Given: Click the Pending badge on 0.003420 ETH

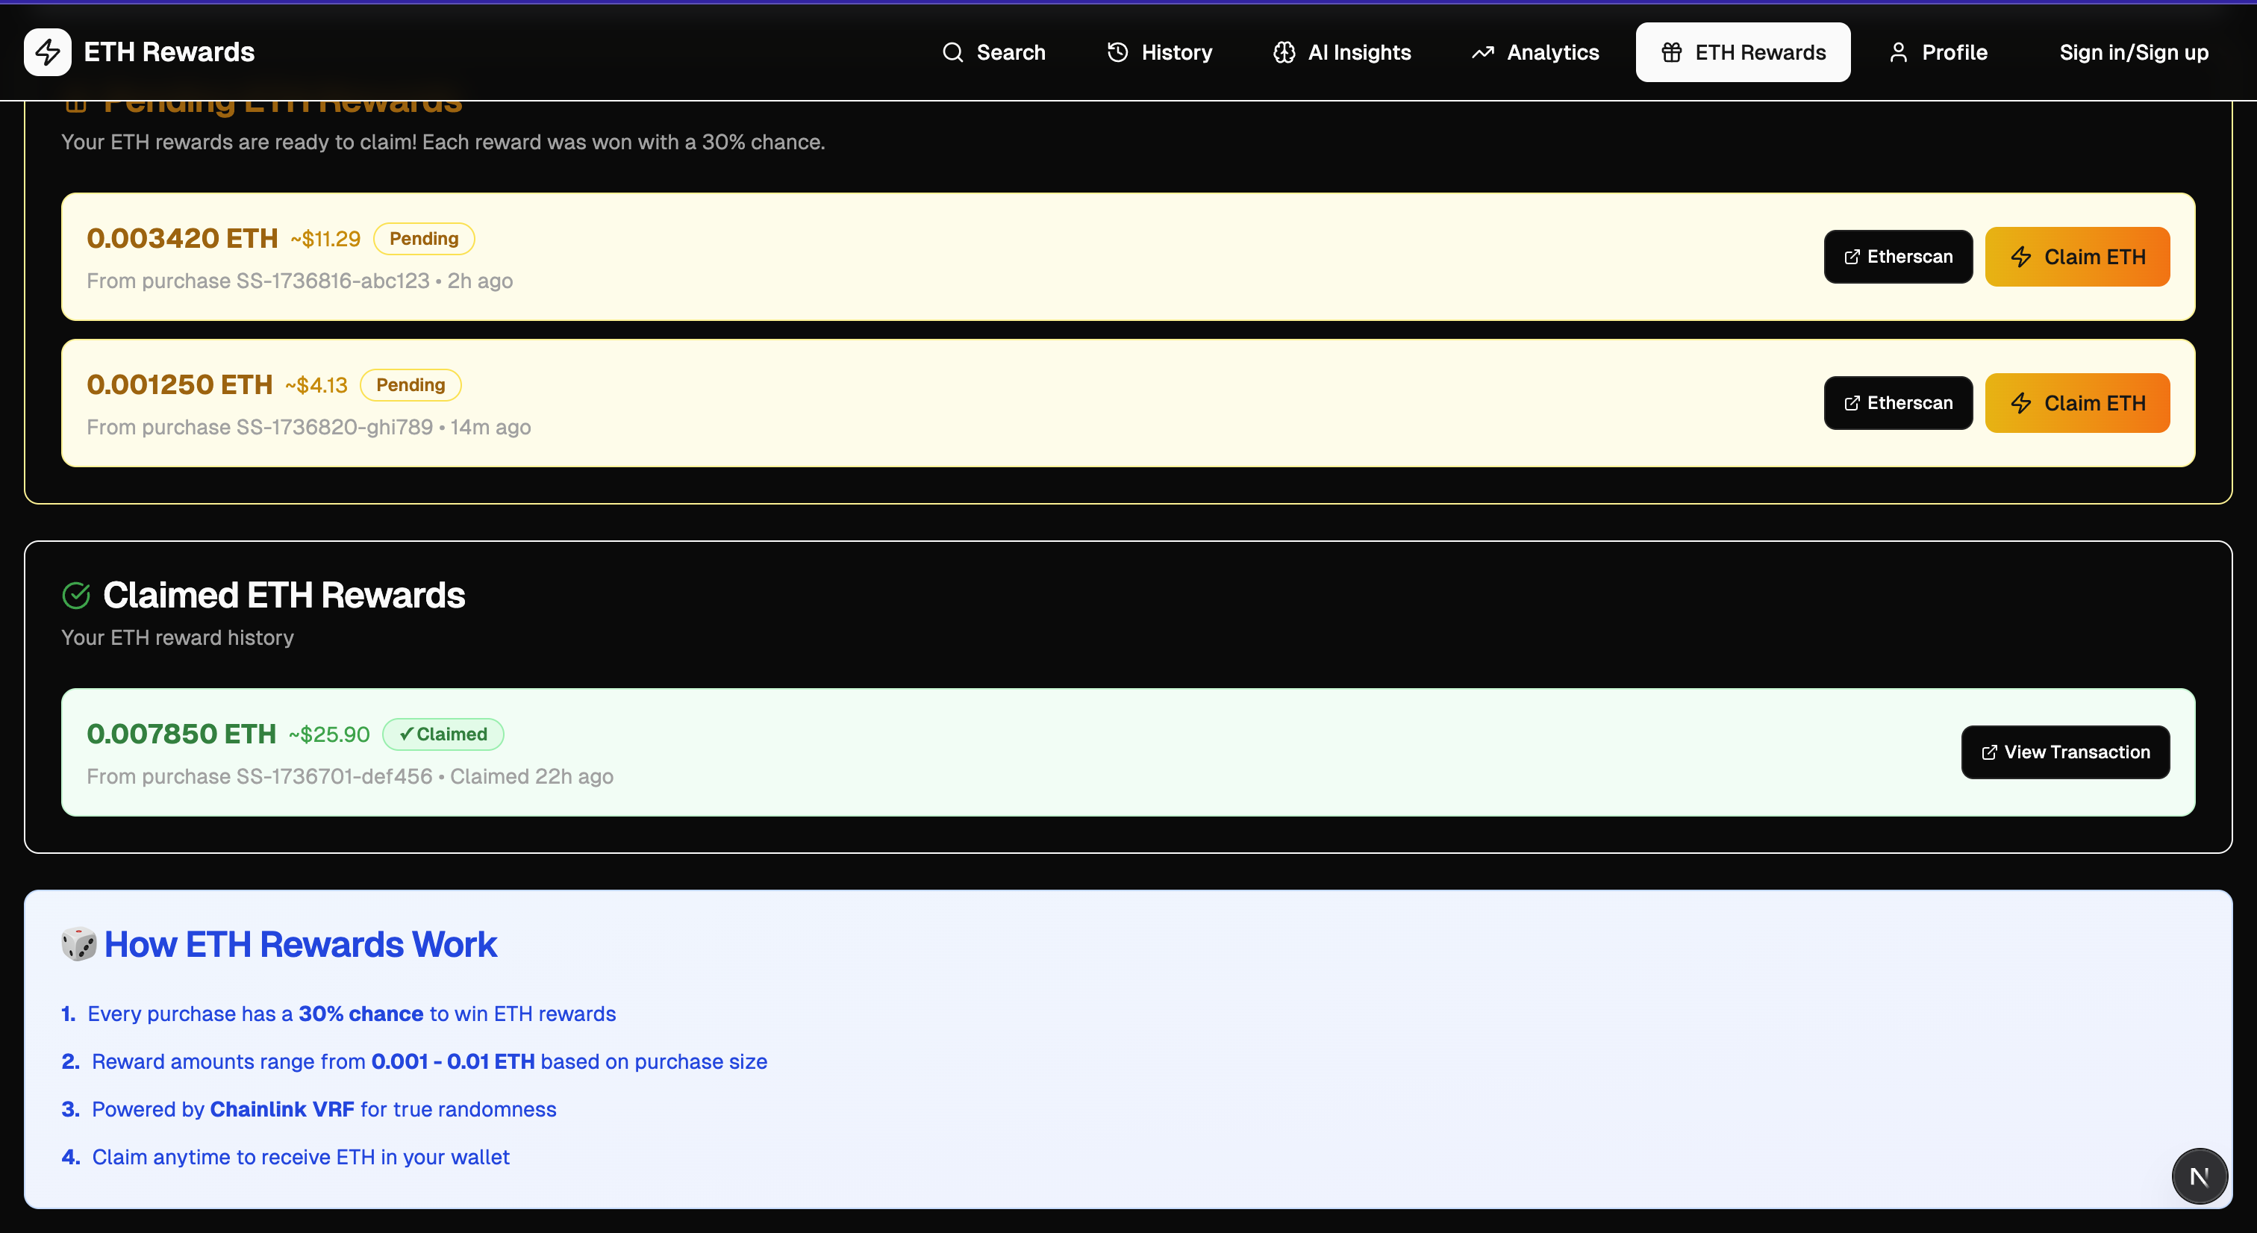Looking at the screenshot, I should click(x=423, y=238).
